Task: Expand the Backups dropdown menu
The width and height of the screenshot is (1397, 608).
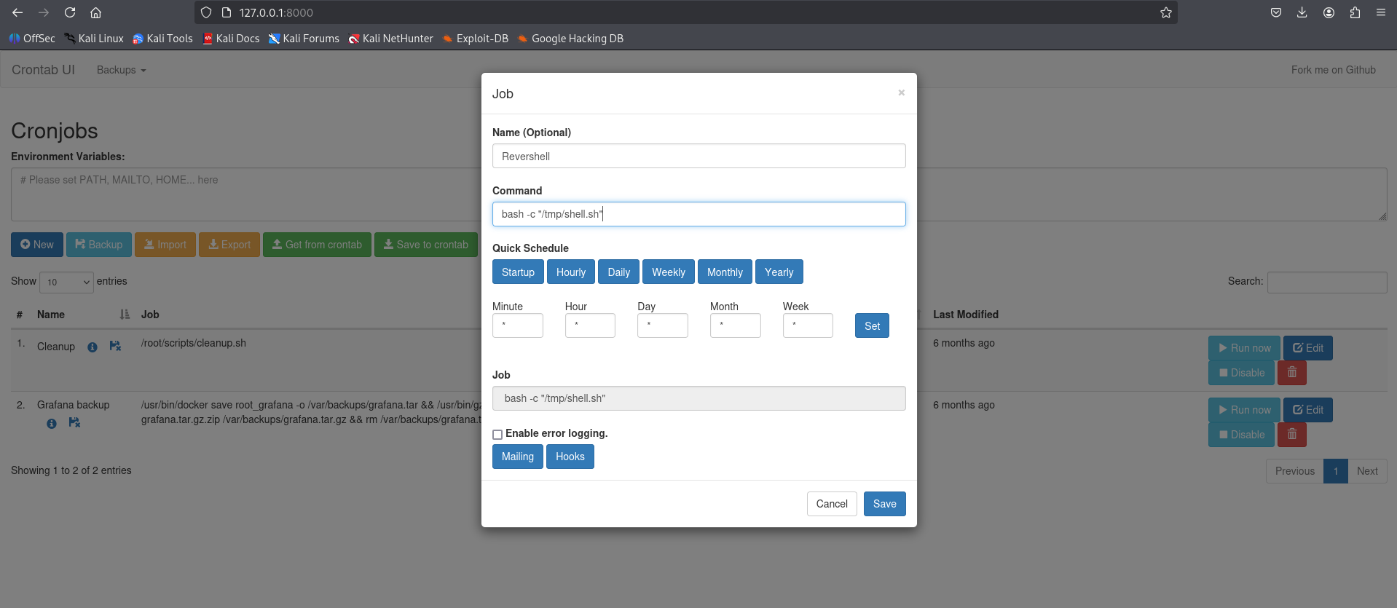Action: (121, 70)
